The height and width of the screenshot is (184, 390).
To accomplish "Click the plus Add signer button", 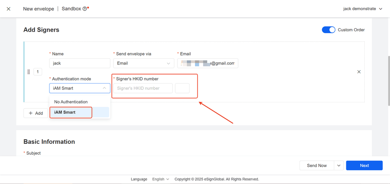I will click(x=35, y=113).
